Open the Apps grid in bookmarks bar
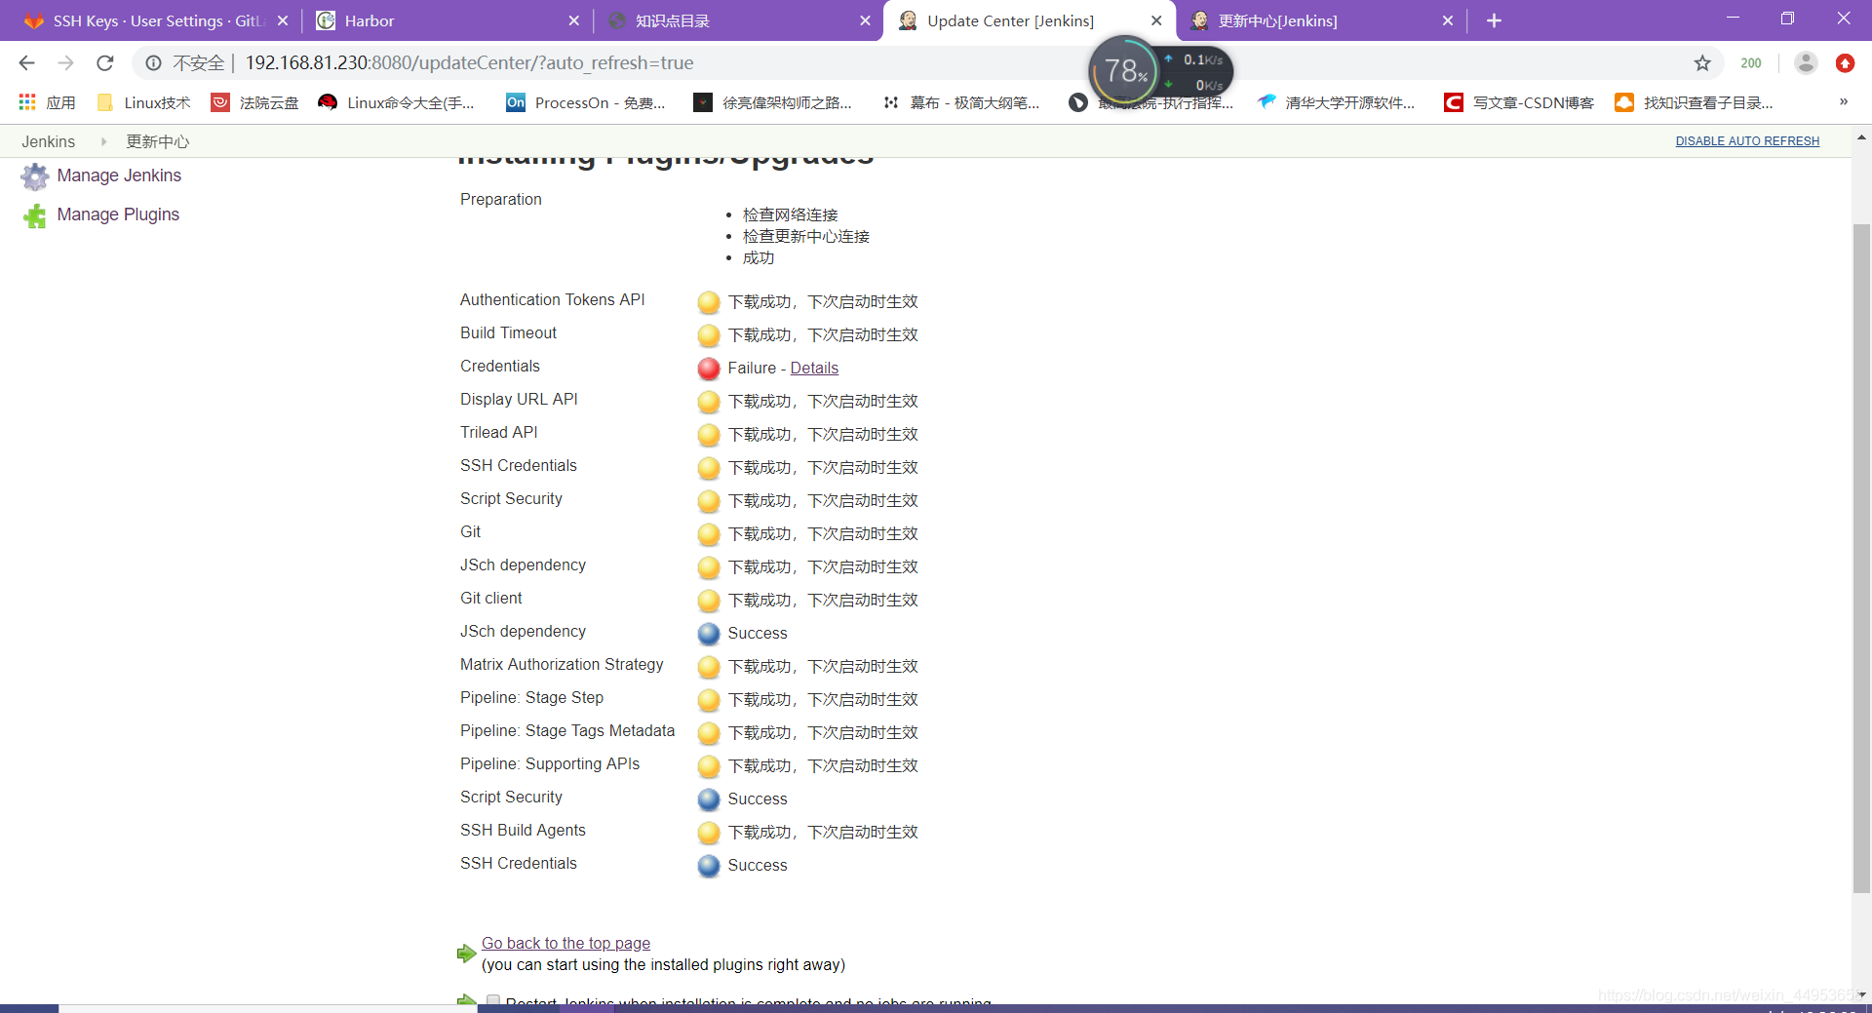Image resolution: width=1872 pixels, height=1013 pixels. (x=27, y=102)
